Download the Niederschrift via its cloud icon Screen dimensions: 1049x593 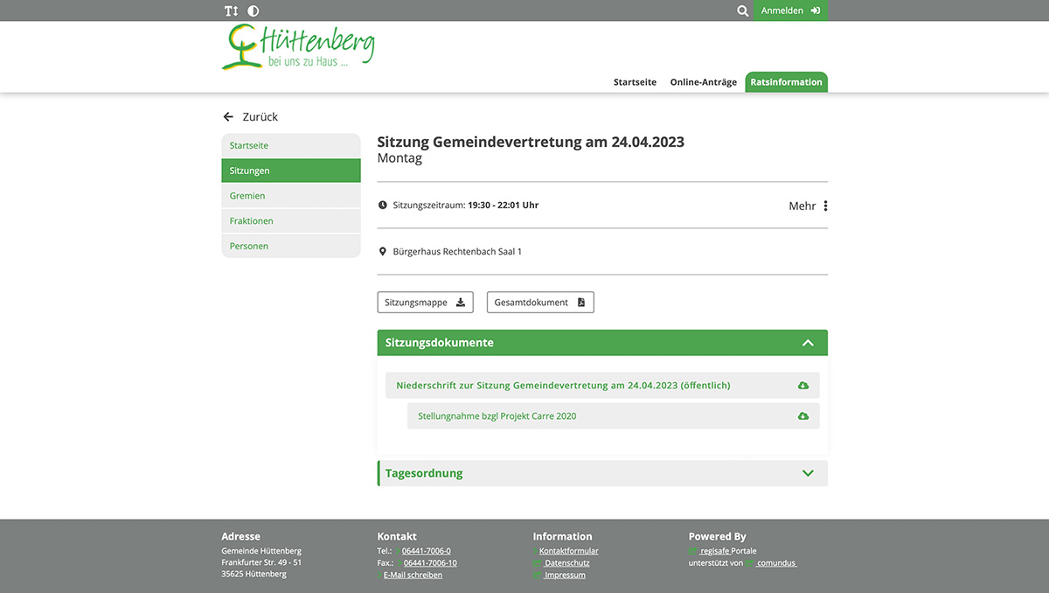(x=803, y=385)
